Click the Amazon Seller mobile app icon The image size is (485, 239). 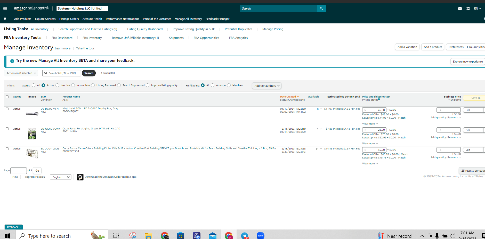[80, 177]
